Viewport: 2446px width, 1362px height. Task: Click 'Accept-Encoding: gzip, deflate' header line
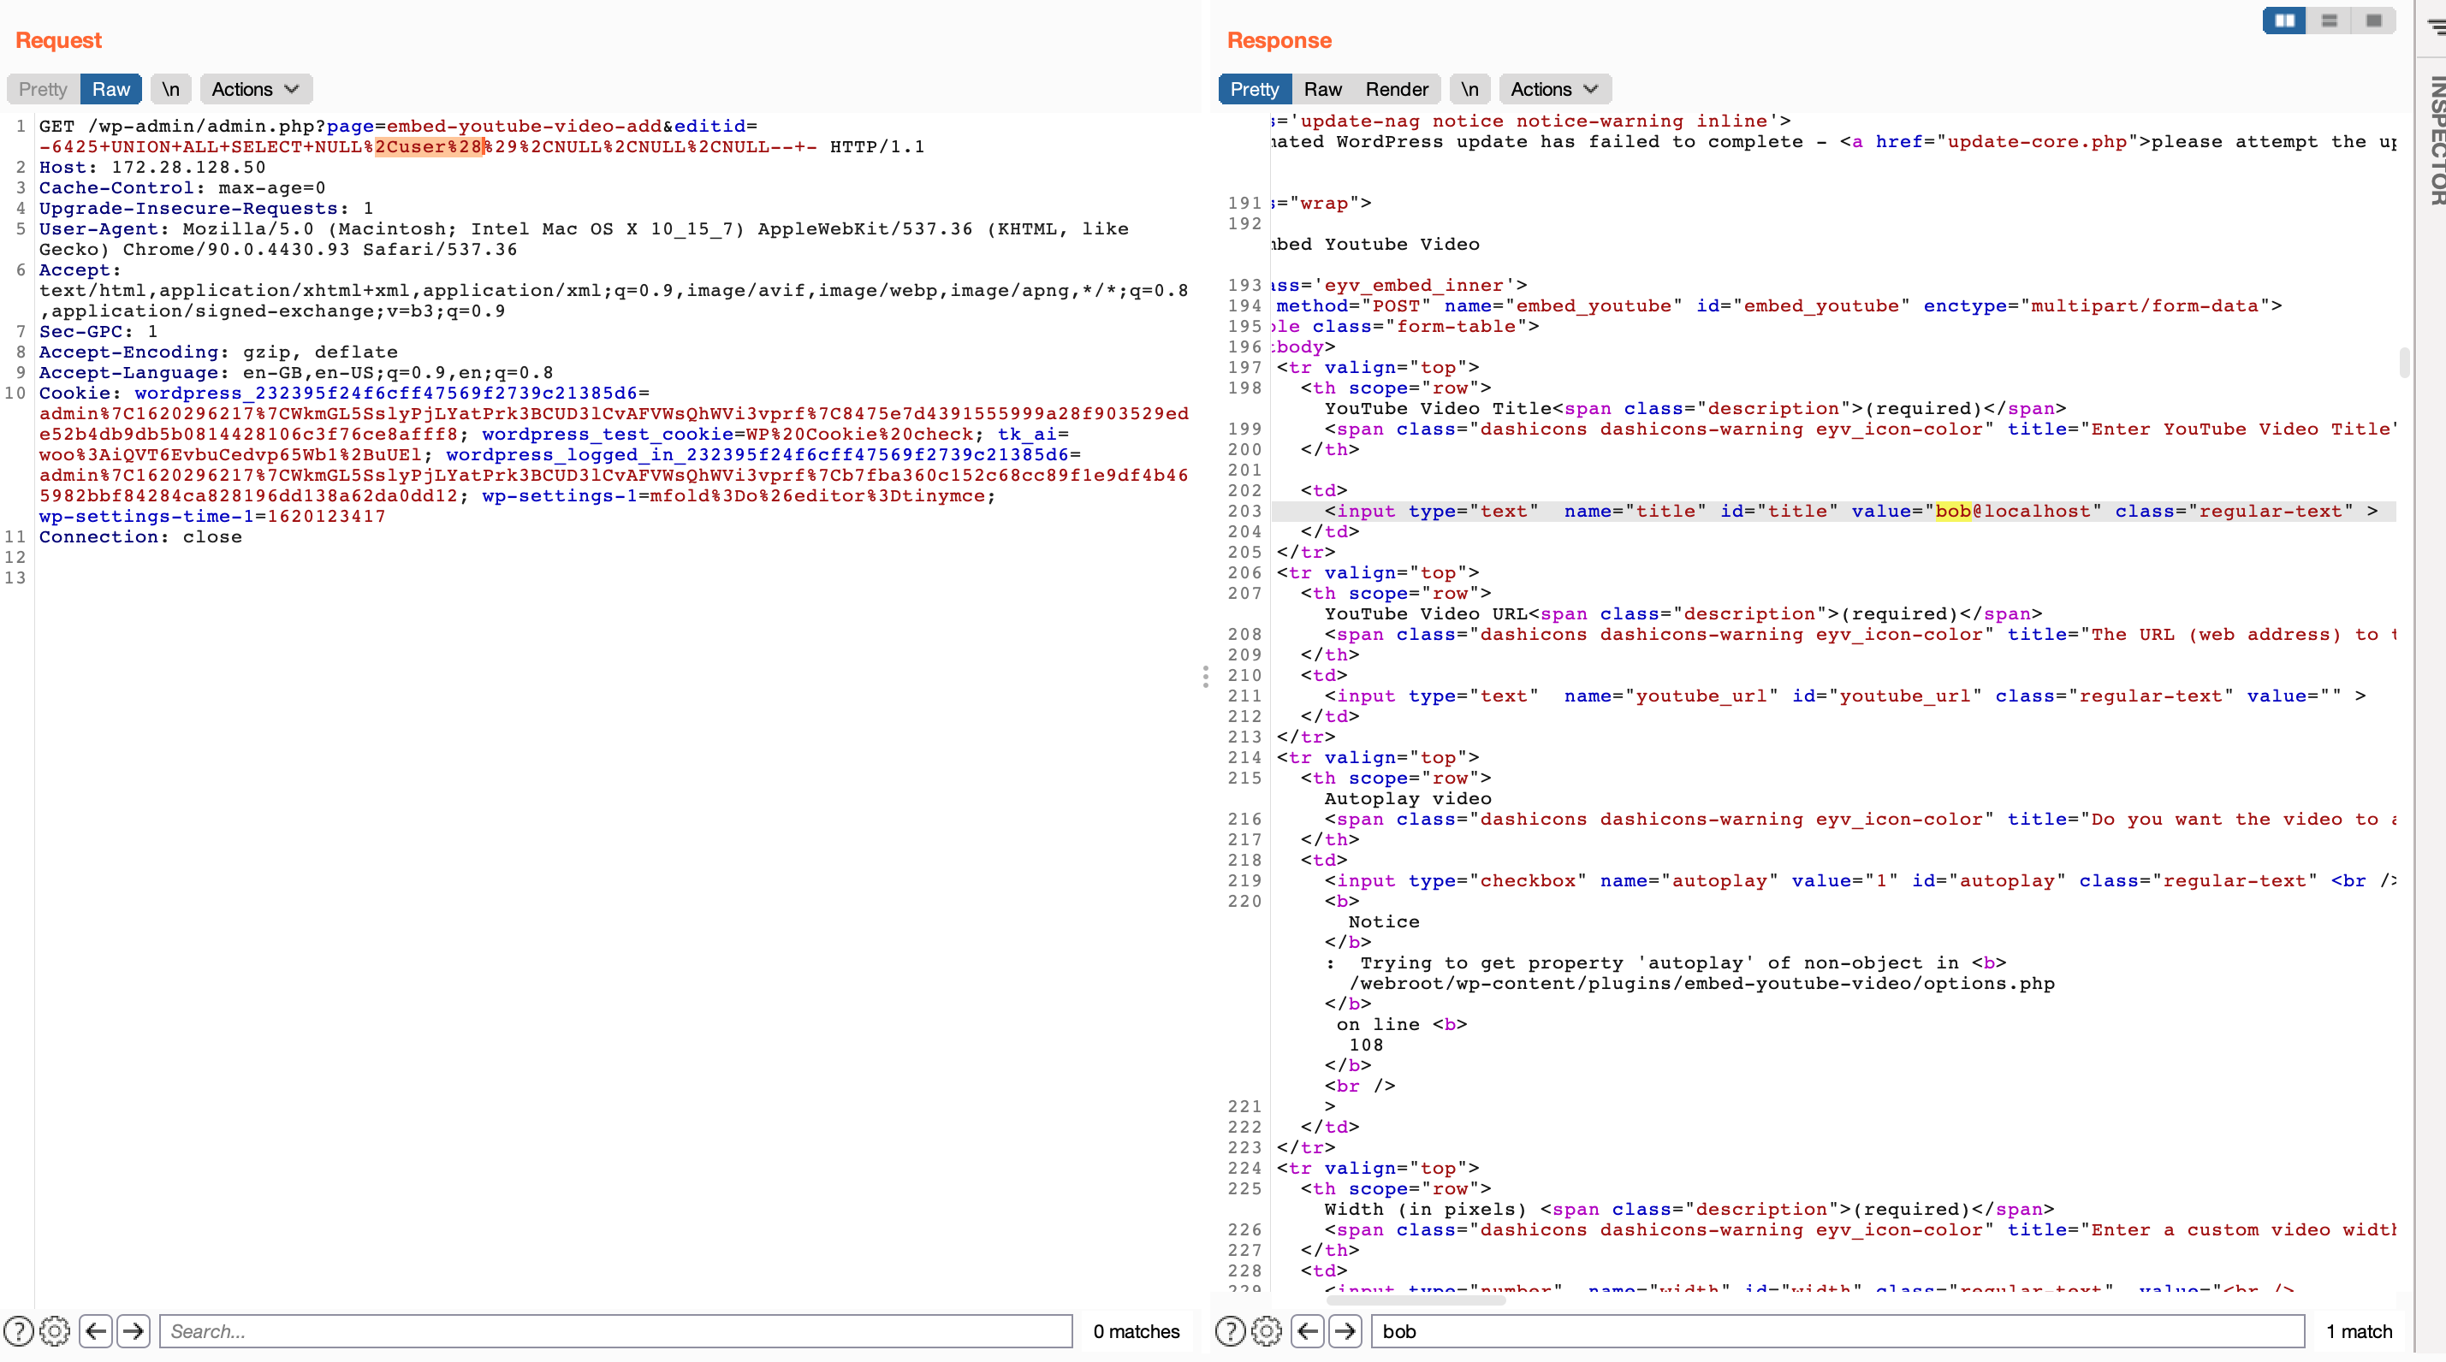[x=218, y=352]
